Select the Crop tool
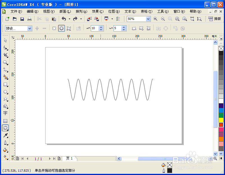Viewport: 225px width, 175px height. point(5,55)
